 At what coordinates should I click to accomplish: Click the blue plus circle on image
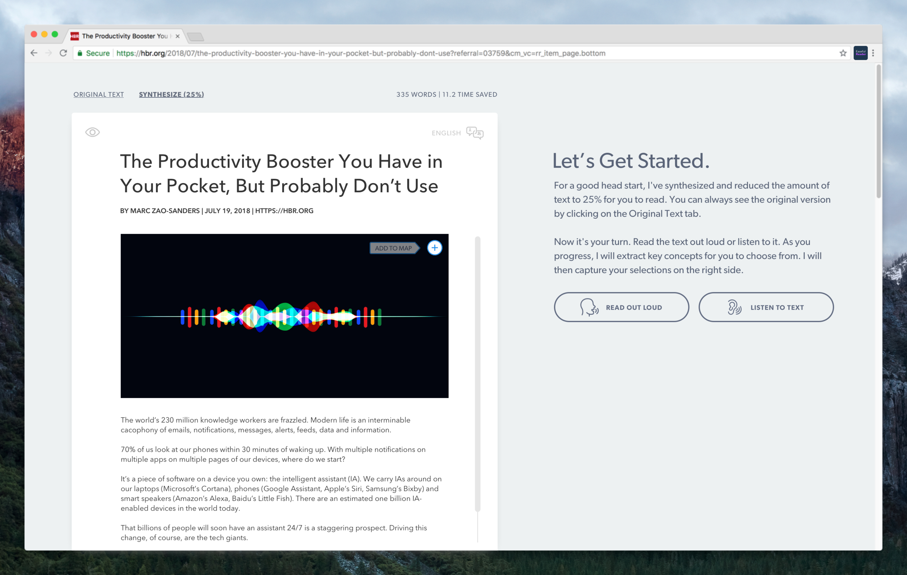click(x=435, y=248)
